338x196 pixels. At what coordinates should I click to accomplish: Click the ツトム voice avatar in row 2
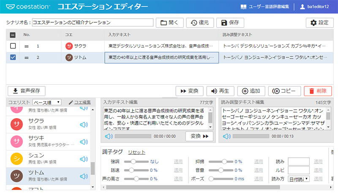(69, 57)
